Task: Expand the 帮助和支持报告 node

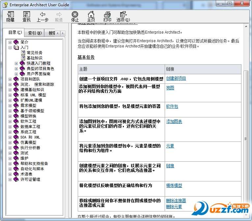Action: click(x=10, y=164)
